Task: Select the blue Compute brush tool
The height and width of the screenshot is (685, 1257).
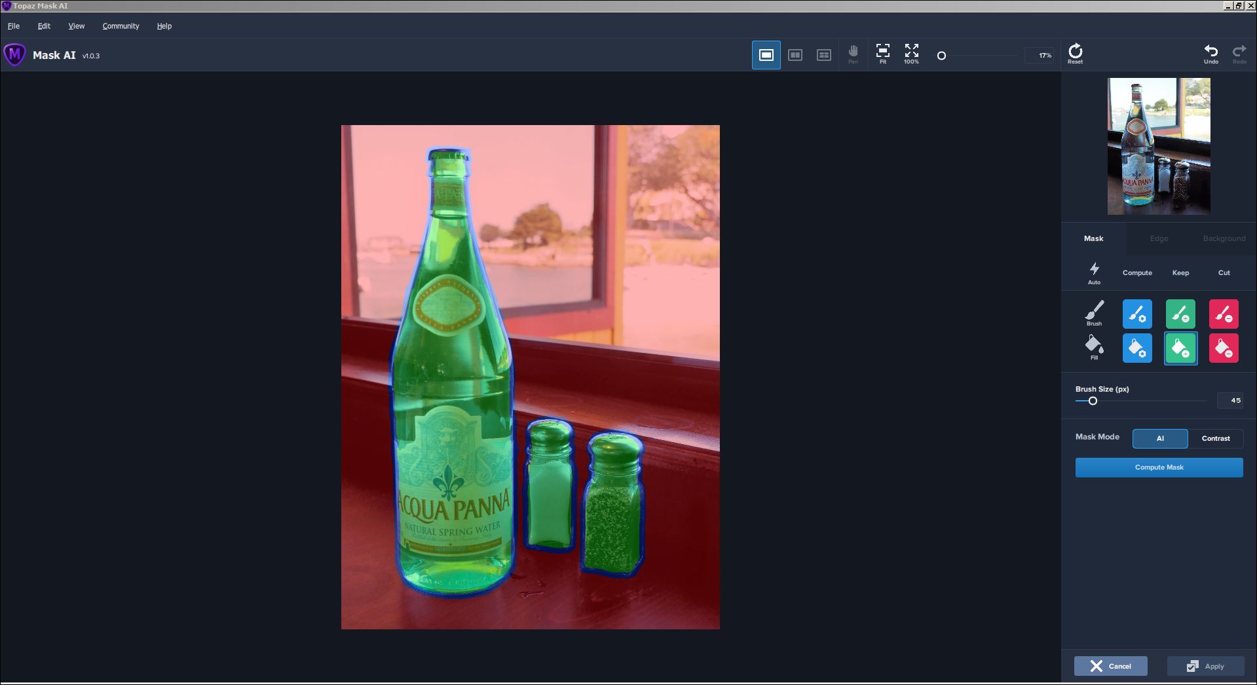Action: click(x=1136, y=314)
